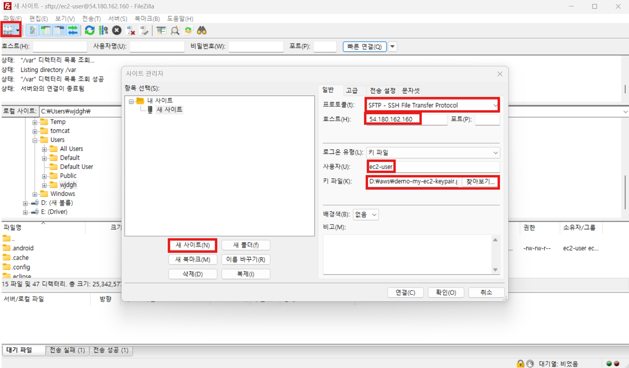The width and height of the screenshot is (629, 368).
Task: Click the quickconnect 호스트(H) input field
Action: (x=60, y=46)
